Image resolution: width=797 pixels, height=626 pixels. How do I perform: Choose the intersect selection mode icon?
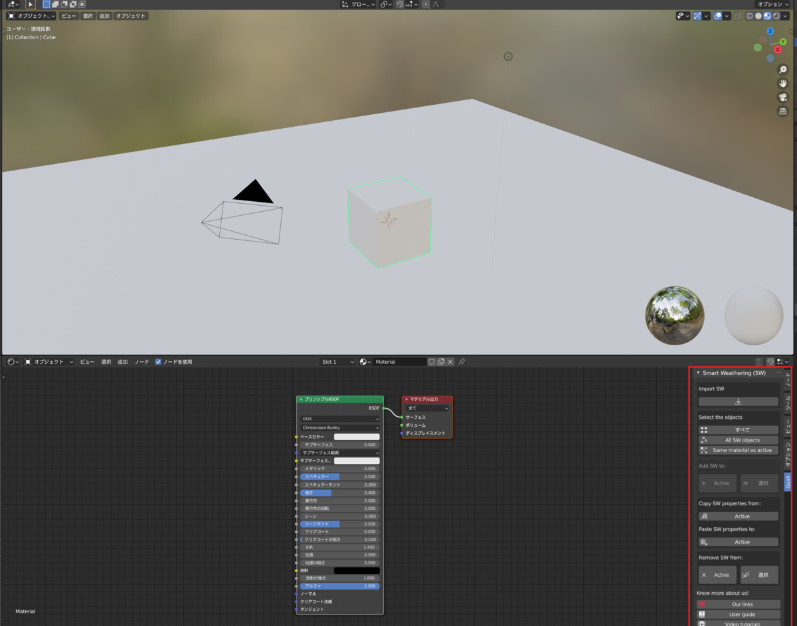[81, 4]
